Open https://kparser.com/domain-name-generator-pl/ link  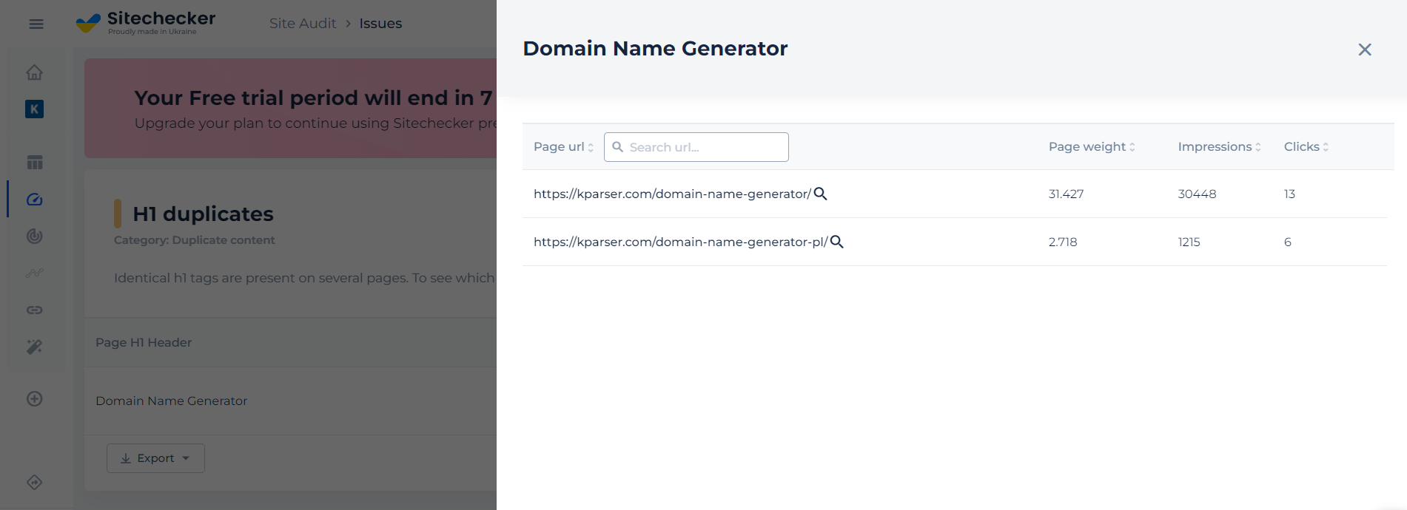pos(680,242)
